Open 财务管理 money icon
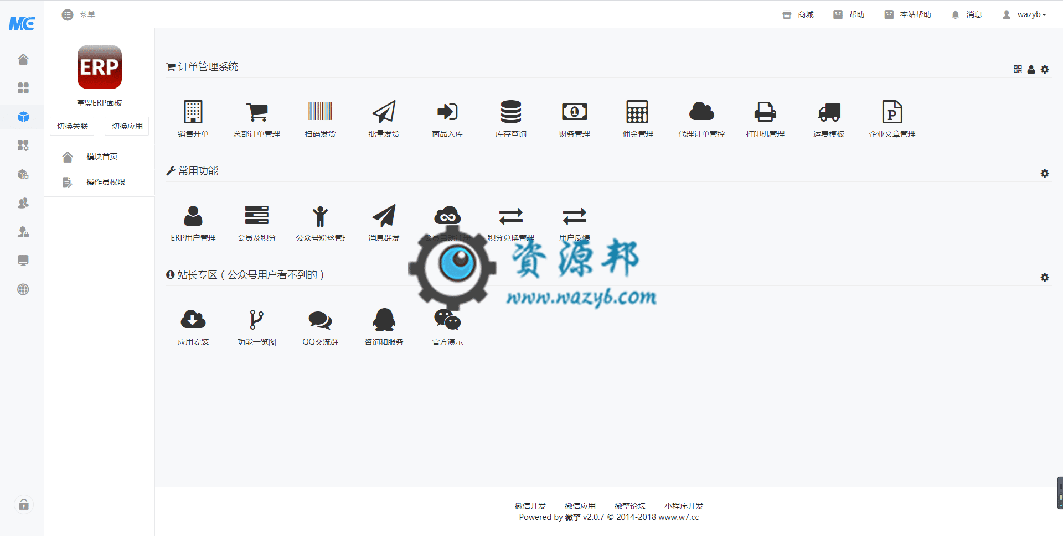1063x536 pixels. click(575, 112)
